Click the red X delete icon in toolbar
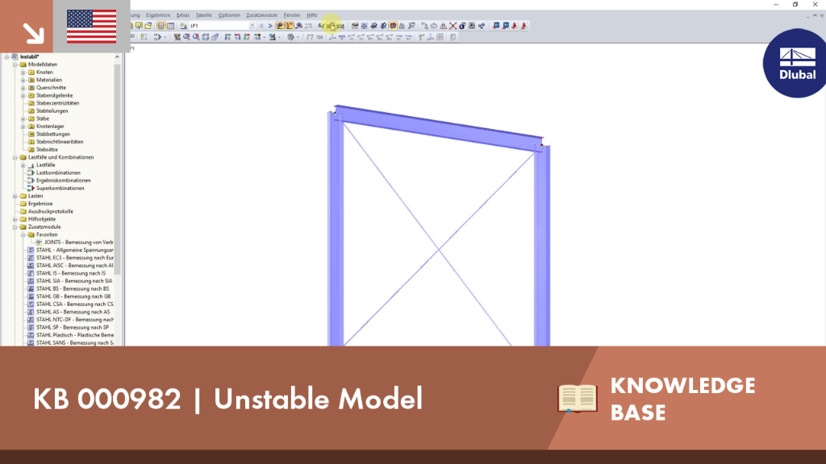 coord(453,26)
